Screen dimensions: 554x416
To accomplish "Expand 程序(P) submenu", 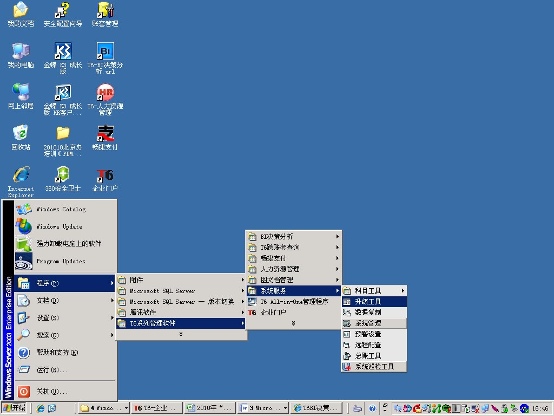I will click(x=65, y=283).
